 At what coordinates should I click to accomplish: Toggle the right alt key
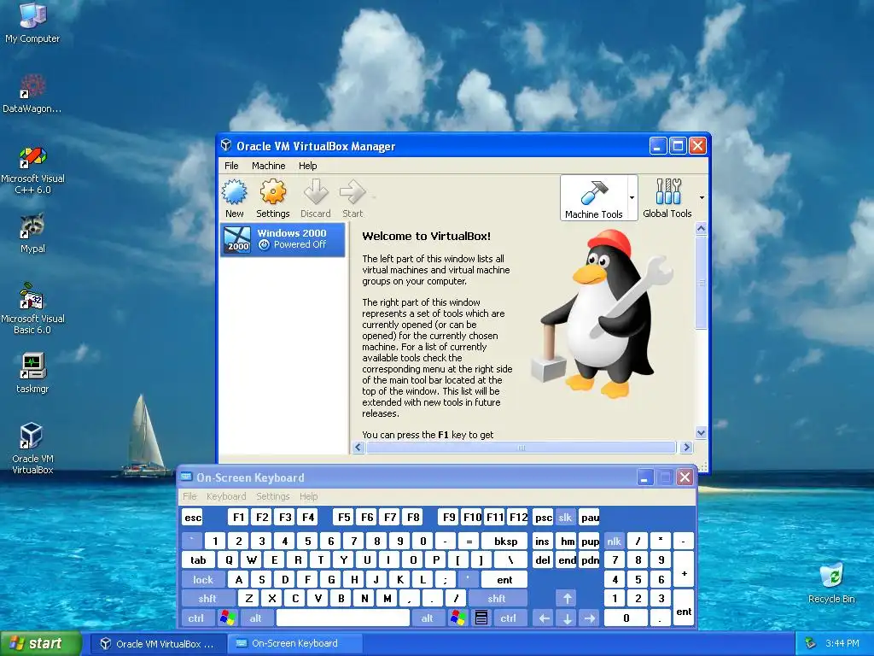click(x=428, y=618)
